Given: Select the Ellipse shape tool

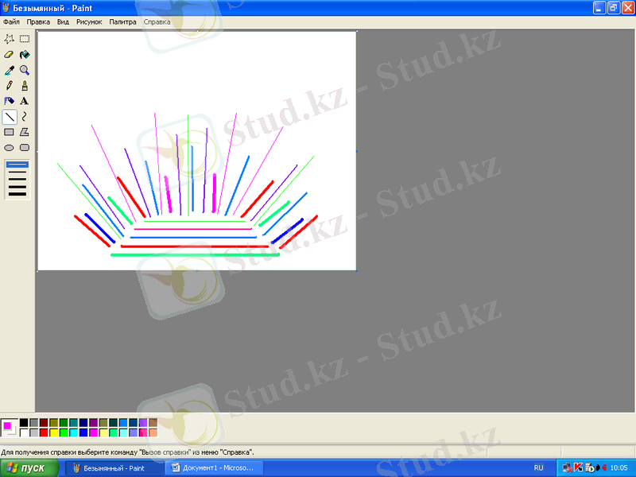Looking at the screenshot, I should click(10, 147).
